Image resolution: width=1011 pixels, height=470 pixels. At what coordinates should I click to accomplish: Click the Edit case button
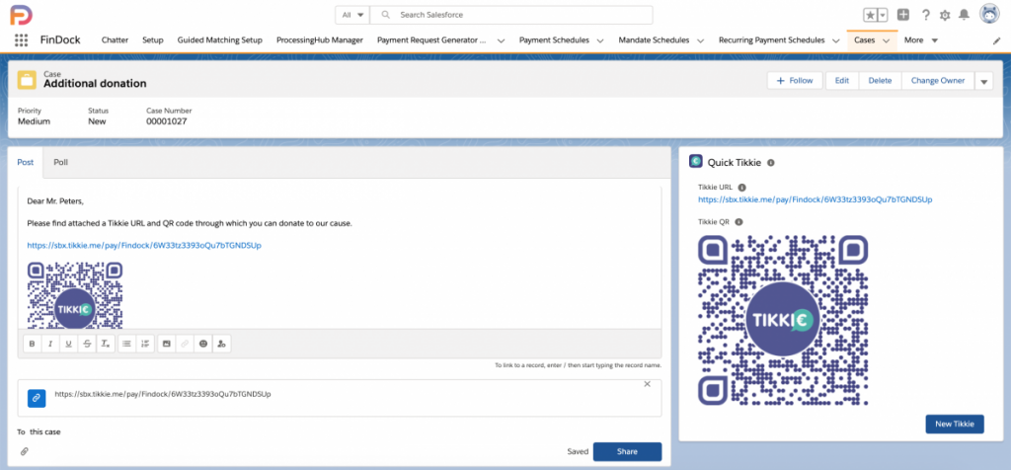[x=842, y=81]
